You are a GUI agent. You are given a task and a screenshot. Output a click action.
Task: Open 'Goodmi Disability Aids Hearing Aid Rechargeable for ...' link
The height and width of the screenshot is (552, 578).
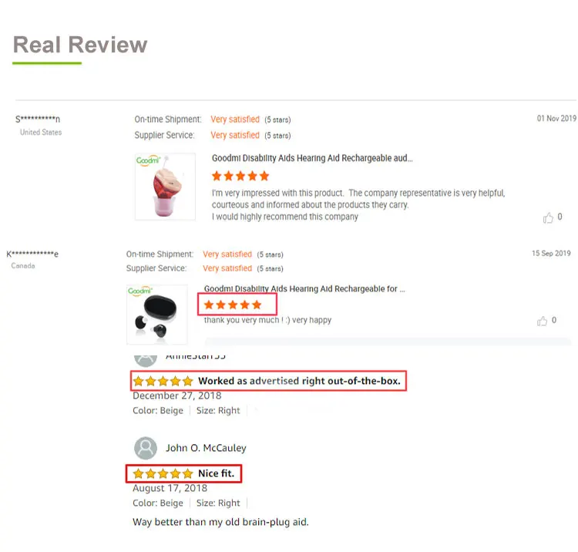tap(304, 289)
